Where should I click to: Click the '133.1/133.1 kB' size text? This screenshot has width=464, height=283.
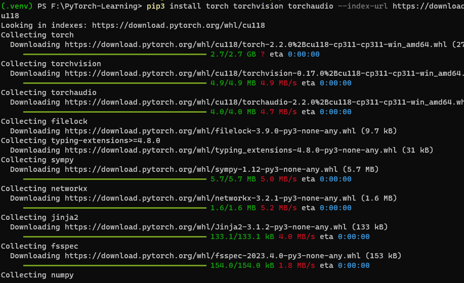tap(242, 237)
